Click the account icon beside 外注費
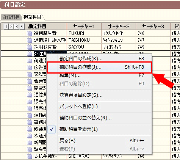Viewport: 180px width, 160px height. (x=30, y=54)
